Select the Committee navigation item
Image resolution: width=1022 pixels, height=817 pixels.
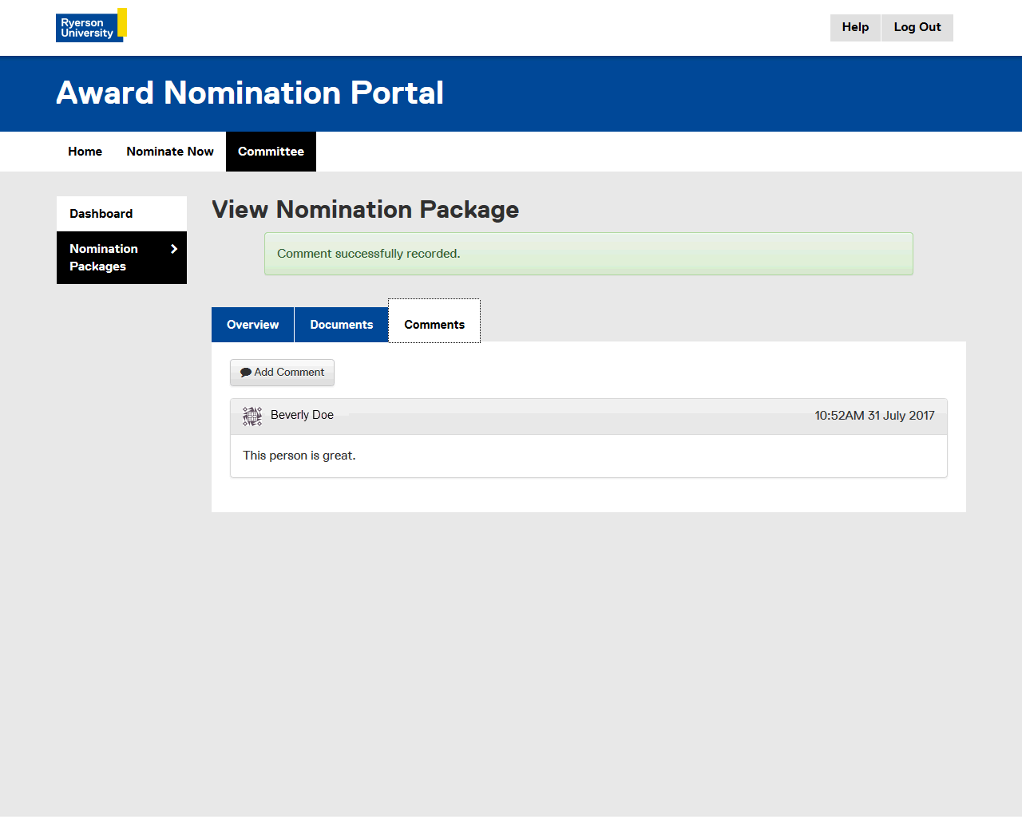(271, 152)
